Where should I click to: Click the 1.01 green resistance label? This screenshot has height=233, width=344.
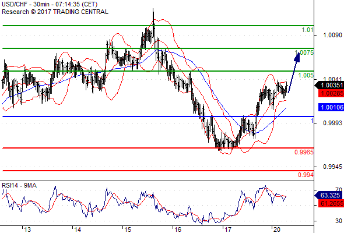307,30
